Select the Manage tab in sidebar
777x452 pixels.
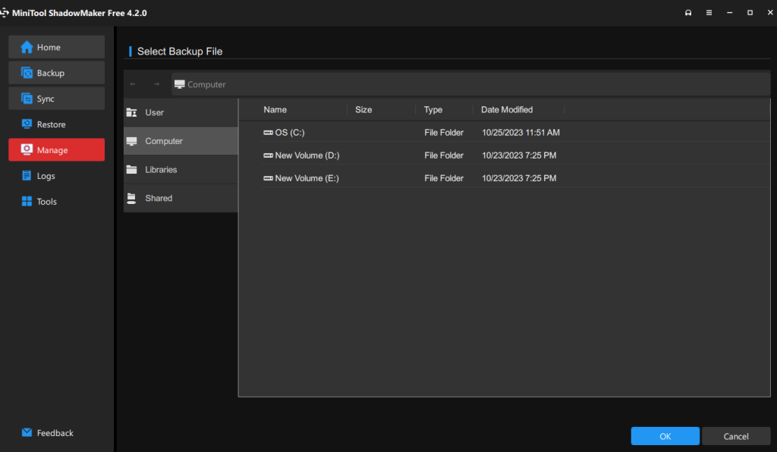coord(57,150)
